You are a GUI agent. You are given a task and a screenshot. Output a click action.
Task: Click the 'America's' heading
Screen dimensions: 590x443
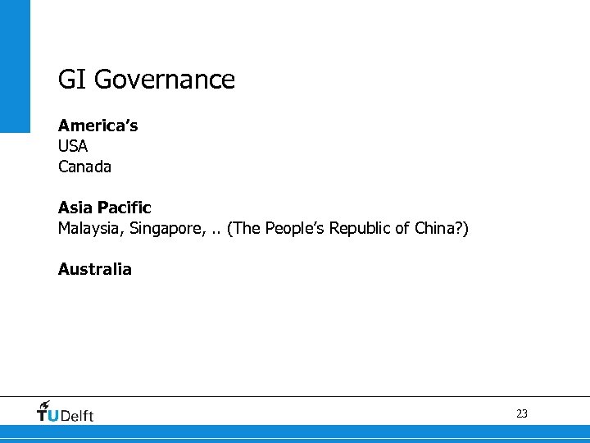[98, 126]
